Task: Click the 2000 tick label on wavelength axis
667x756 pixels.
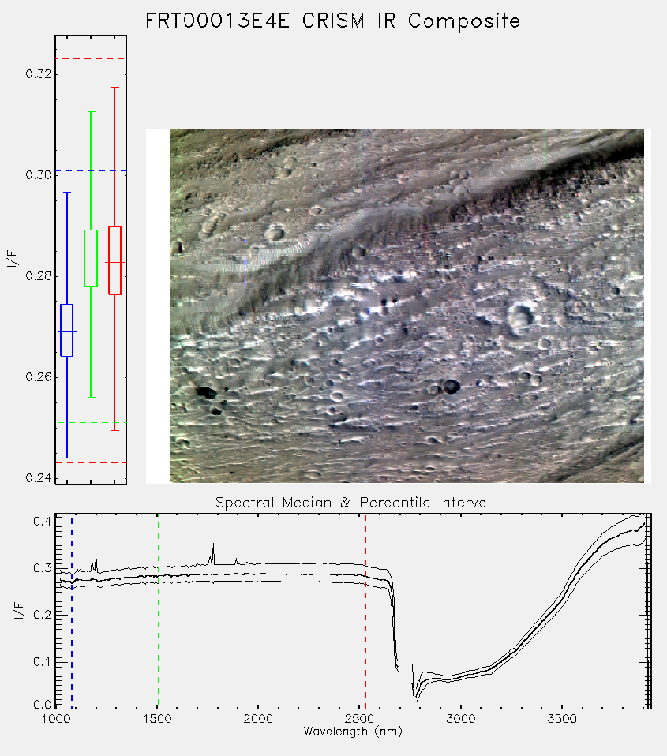Action: (258, 719)
